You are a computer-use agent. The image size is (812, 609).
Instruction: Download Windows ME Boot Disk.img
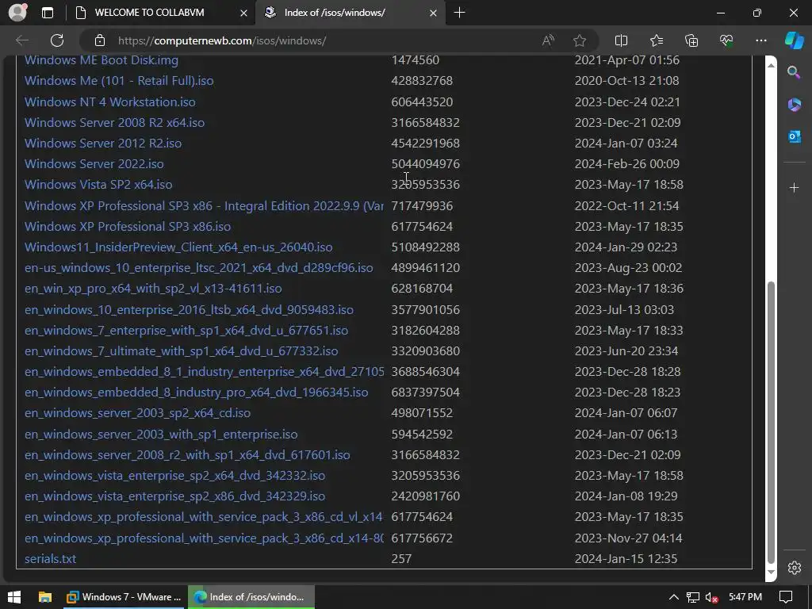101,60
